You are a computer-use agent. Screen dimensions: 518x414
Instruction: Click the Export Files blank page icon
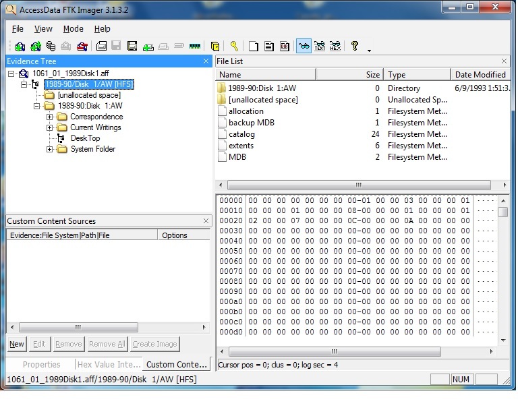pyautogui.click(x=254, y=47)
